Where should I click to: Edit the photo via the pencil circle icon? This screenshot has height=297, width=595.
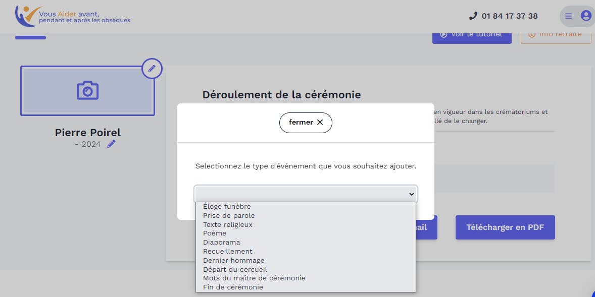(152, 69)
